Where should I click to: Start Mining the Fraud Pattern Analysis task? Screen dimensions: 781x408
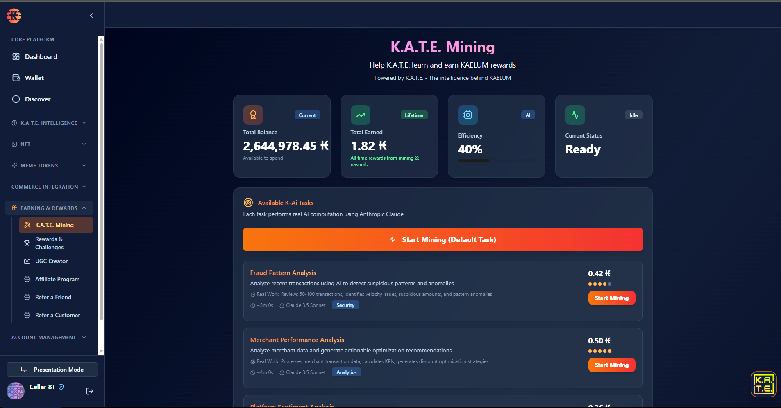(612, 298)
